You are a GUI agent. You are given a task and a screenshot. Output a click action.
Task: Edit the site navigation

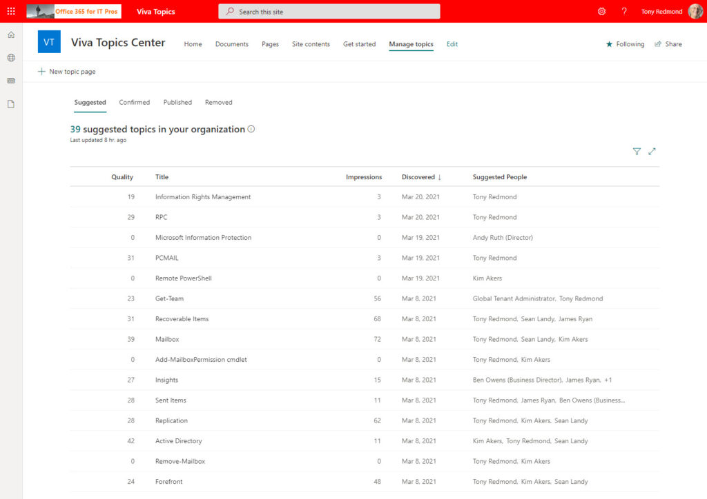[x=452, y=44]
